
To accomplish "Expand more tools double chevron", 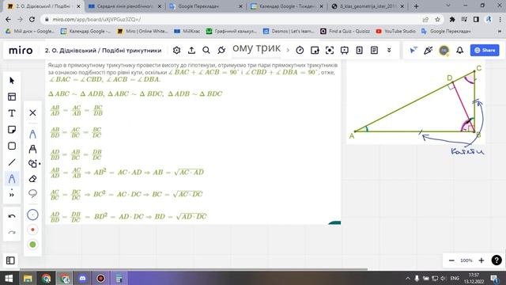I will (x=12, y=195).
